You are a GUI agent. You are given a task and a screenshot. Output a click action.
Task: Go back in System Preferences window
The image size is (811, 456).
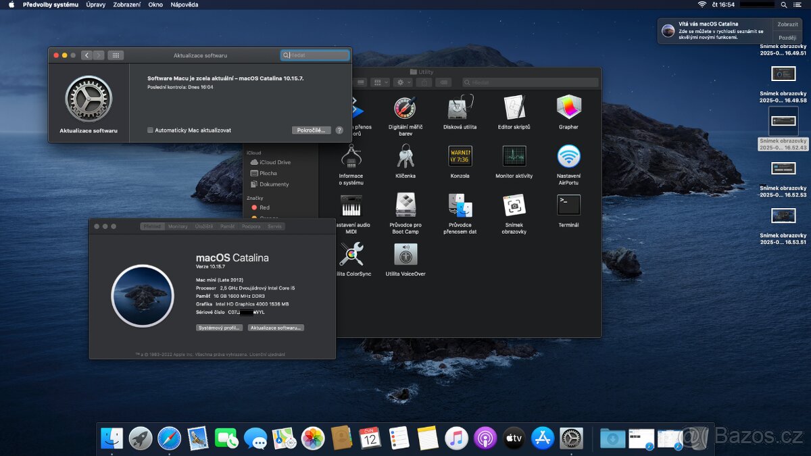tap(87, 55)
